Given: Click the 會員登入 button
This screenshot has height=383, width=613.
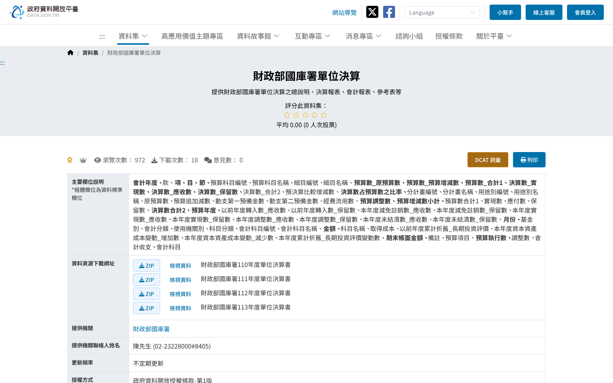Looking at the screenshot, I should tap(585, 12).
